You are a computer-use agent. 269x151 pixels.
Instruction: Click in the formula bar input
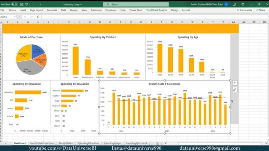click(x=155, y=17)
